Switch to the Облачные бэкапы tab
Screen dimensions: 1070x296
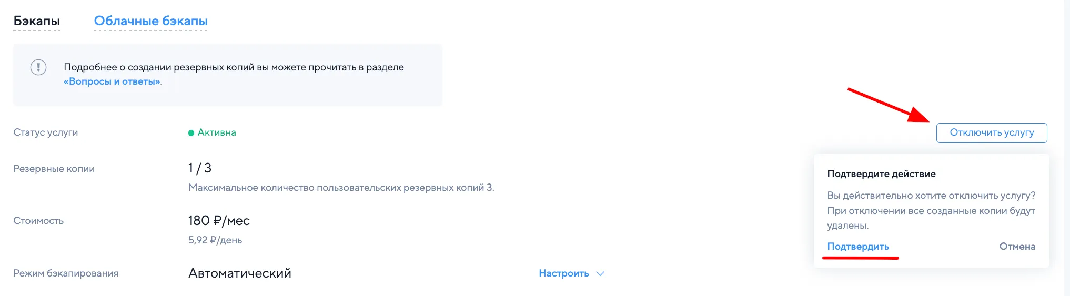[x=150, y=21]
